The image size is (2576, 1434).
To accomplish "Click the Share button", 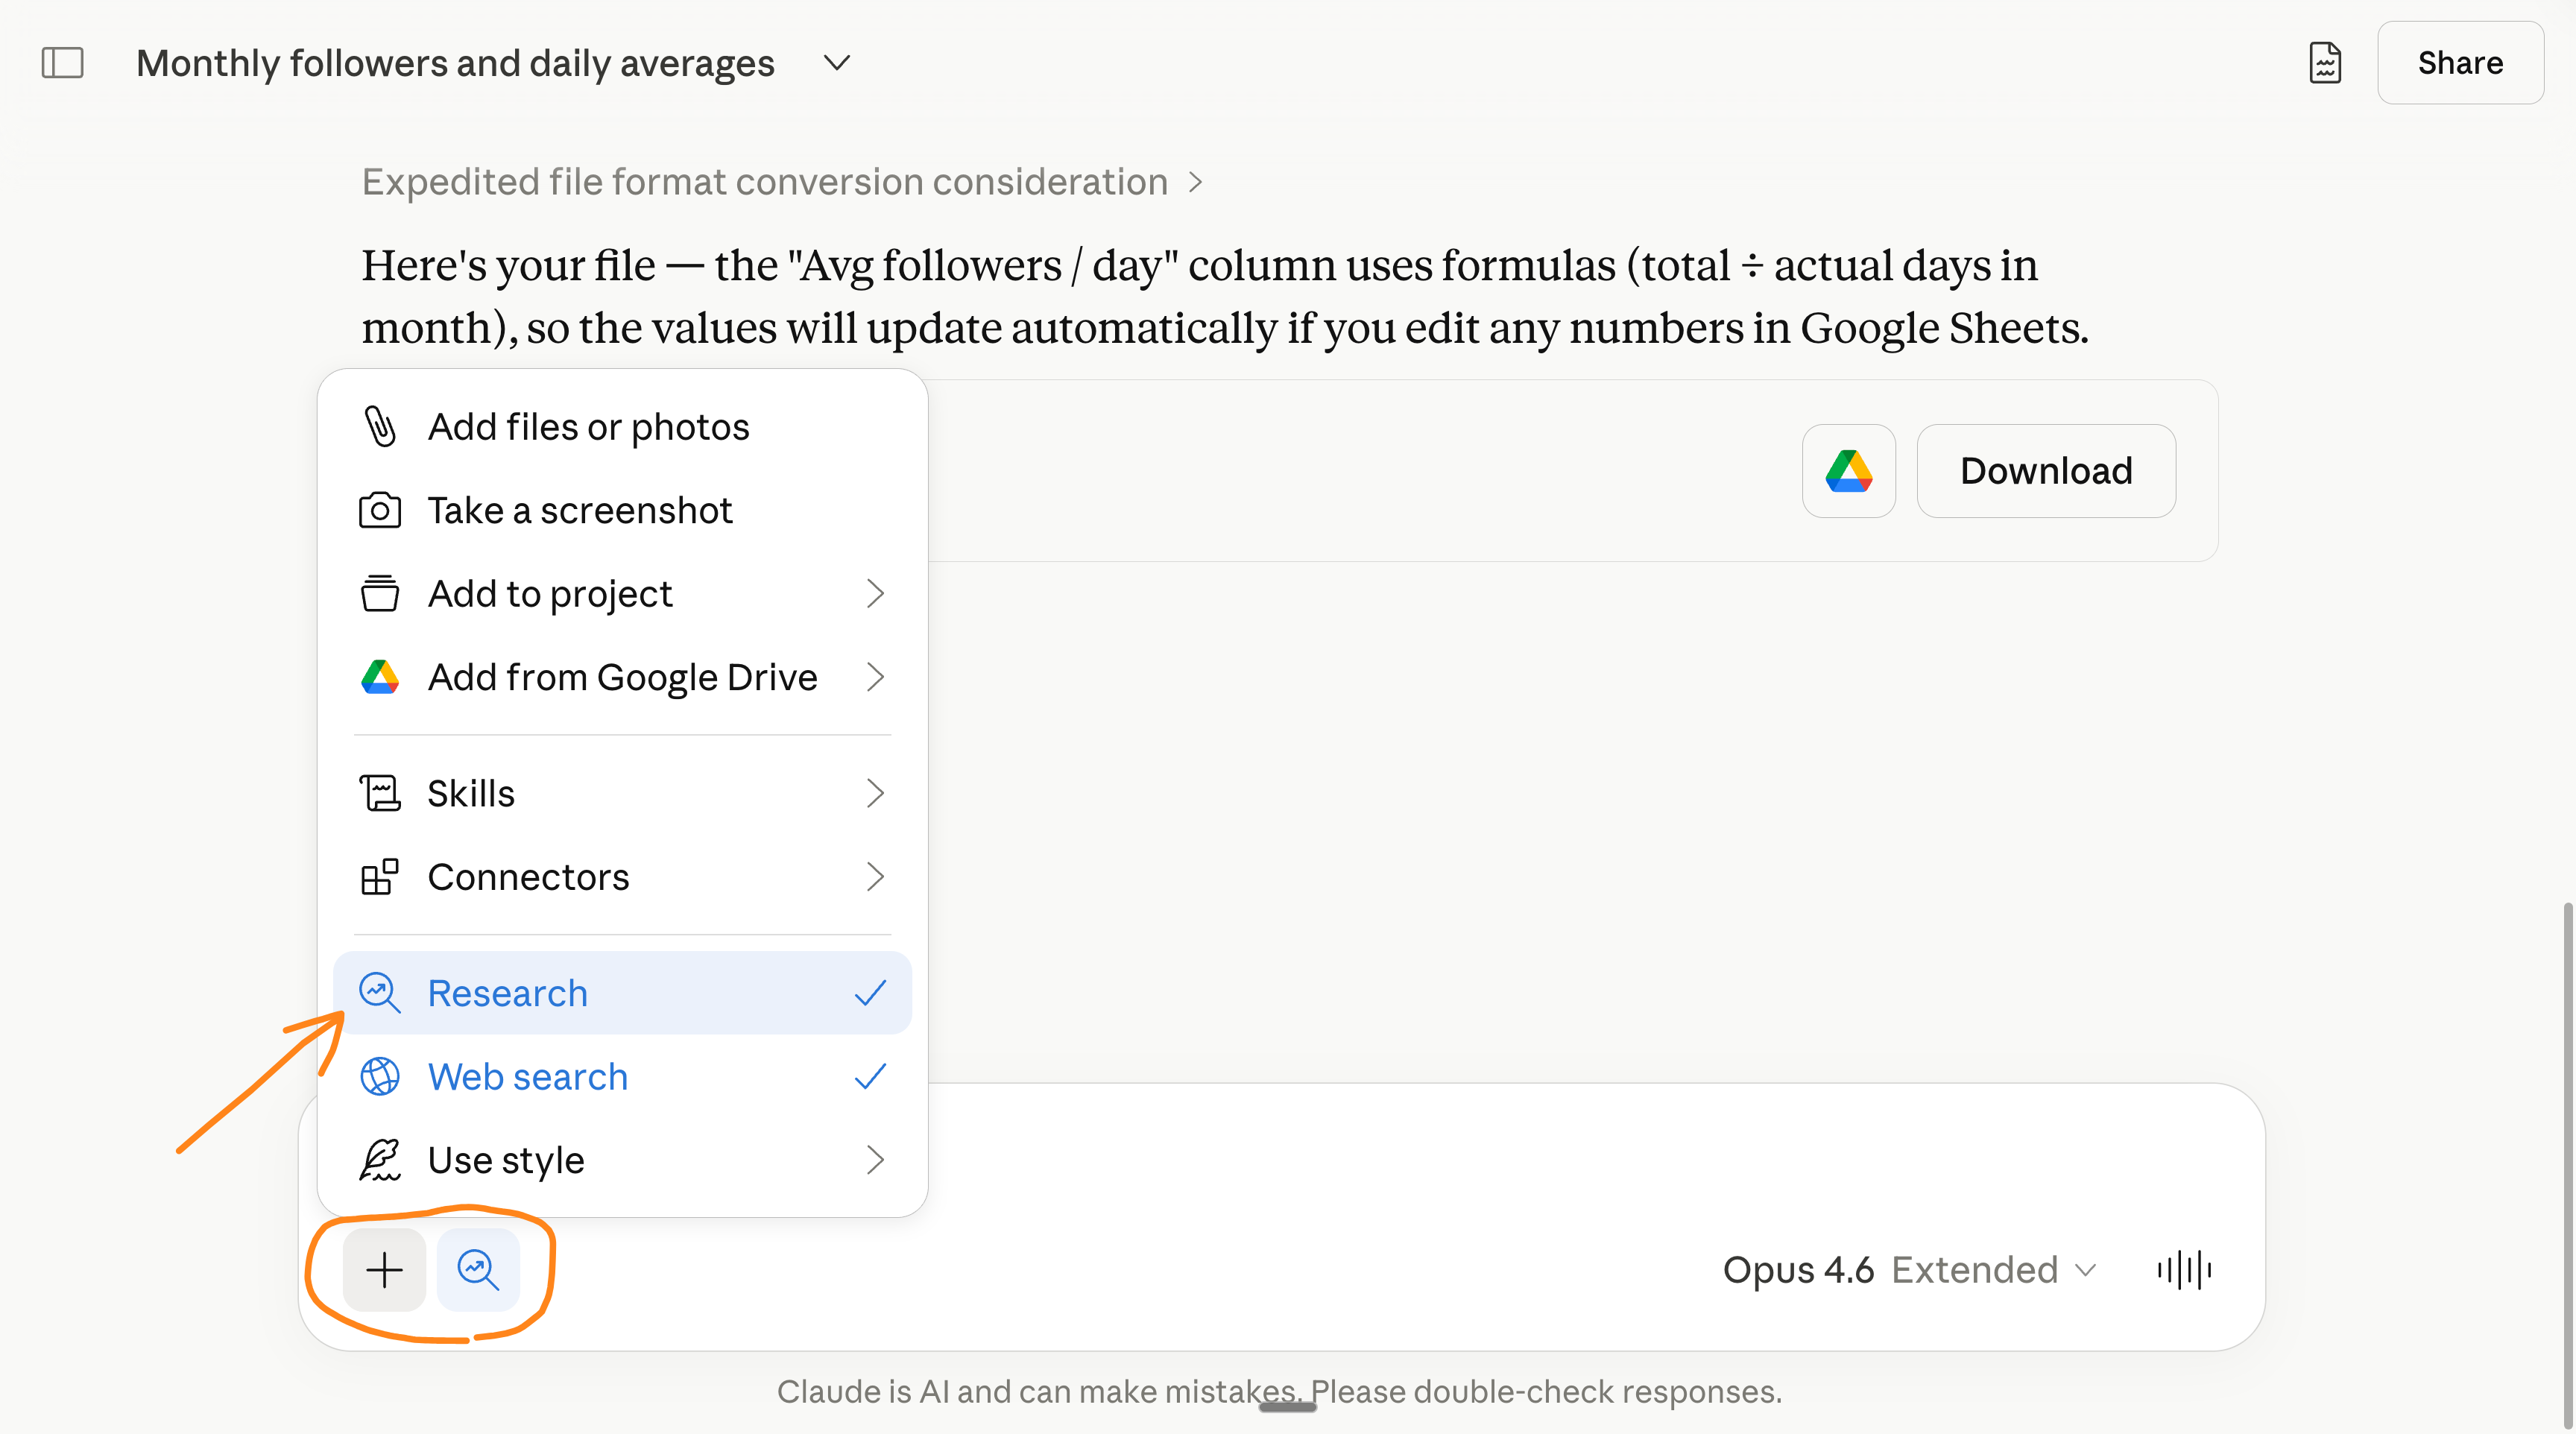I will coord(2459,63).
